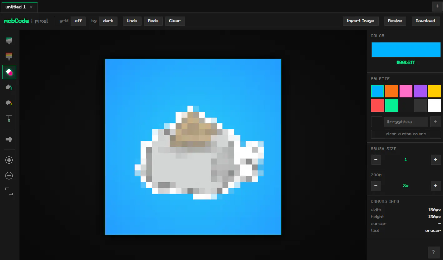Pick the green palette swatch
Viewport: 443px width, 260px height.
[x=392, y=105]
